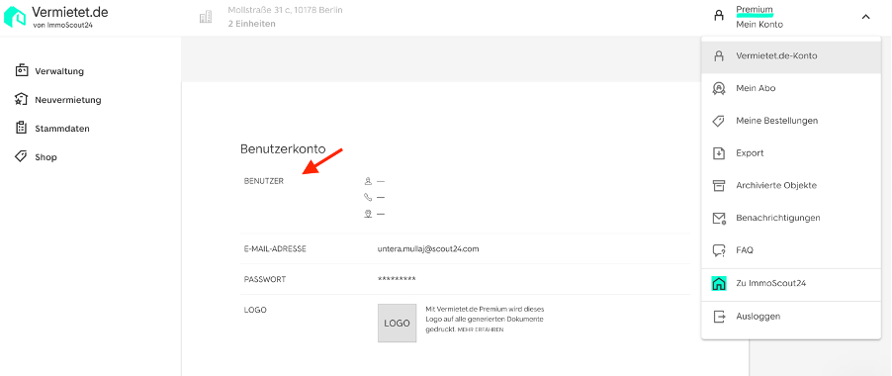Open Archivierte Objekte menu entry
Image resolution: width=892 pixels, height=376 pixels.
pyautogui.click(x=791, y=185)
